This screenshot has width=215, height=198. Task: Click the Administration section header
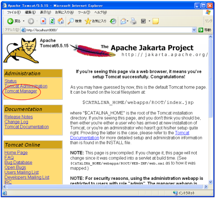coord(33,73)
